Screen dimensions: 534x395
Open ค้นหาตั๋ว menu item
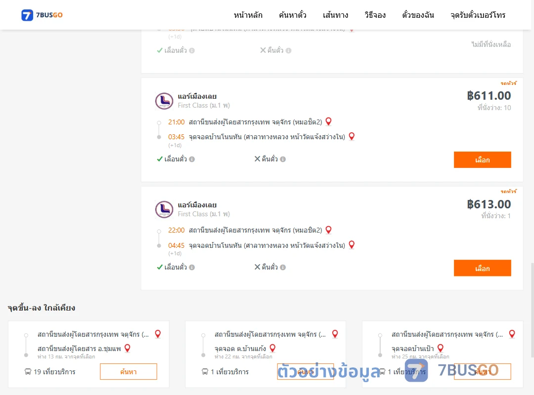click(x=293, y=15)
